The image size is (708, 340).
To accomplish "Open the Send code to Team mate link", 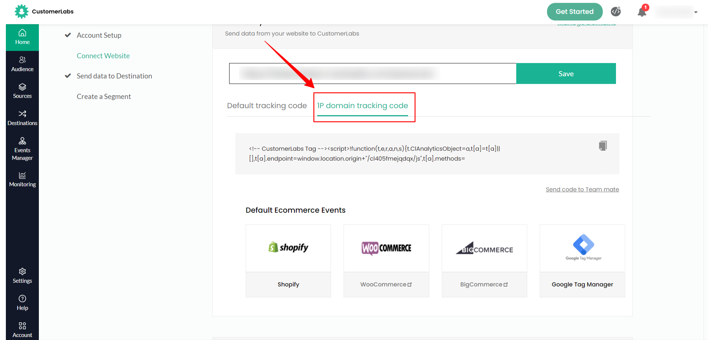I will [x=582, y=189].
